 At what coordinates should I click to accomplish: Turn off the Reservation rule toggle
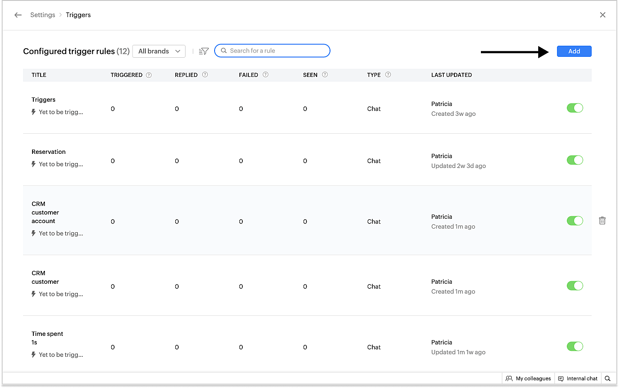click(575, 160)
